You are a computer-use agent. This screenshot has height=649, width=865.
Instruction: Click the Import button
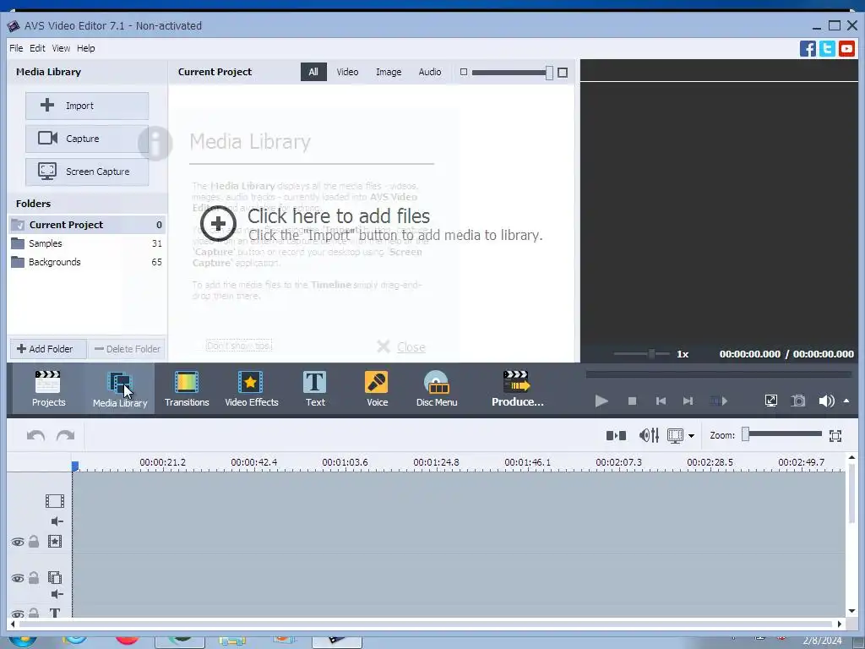point(87,106)
